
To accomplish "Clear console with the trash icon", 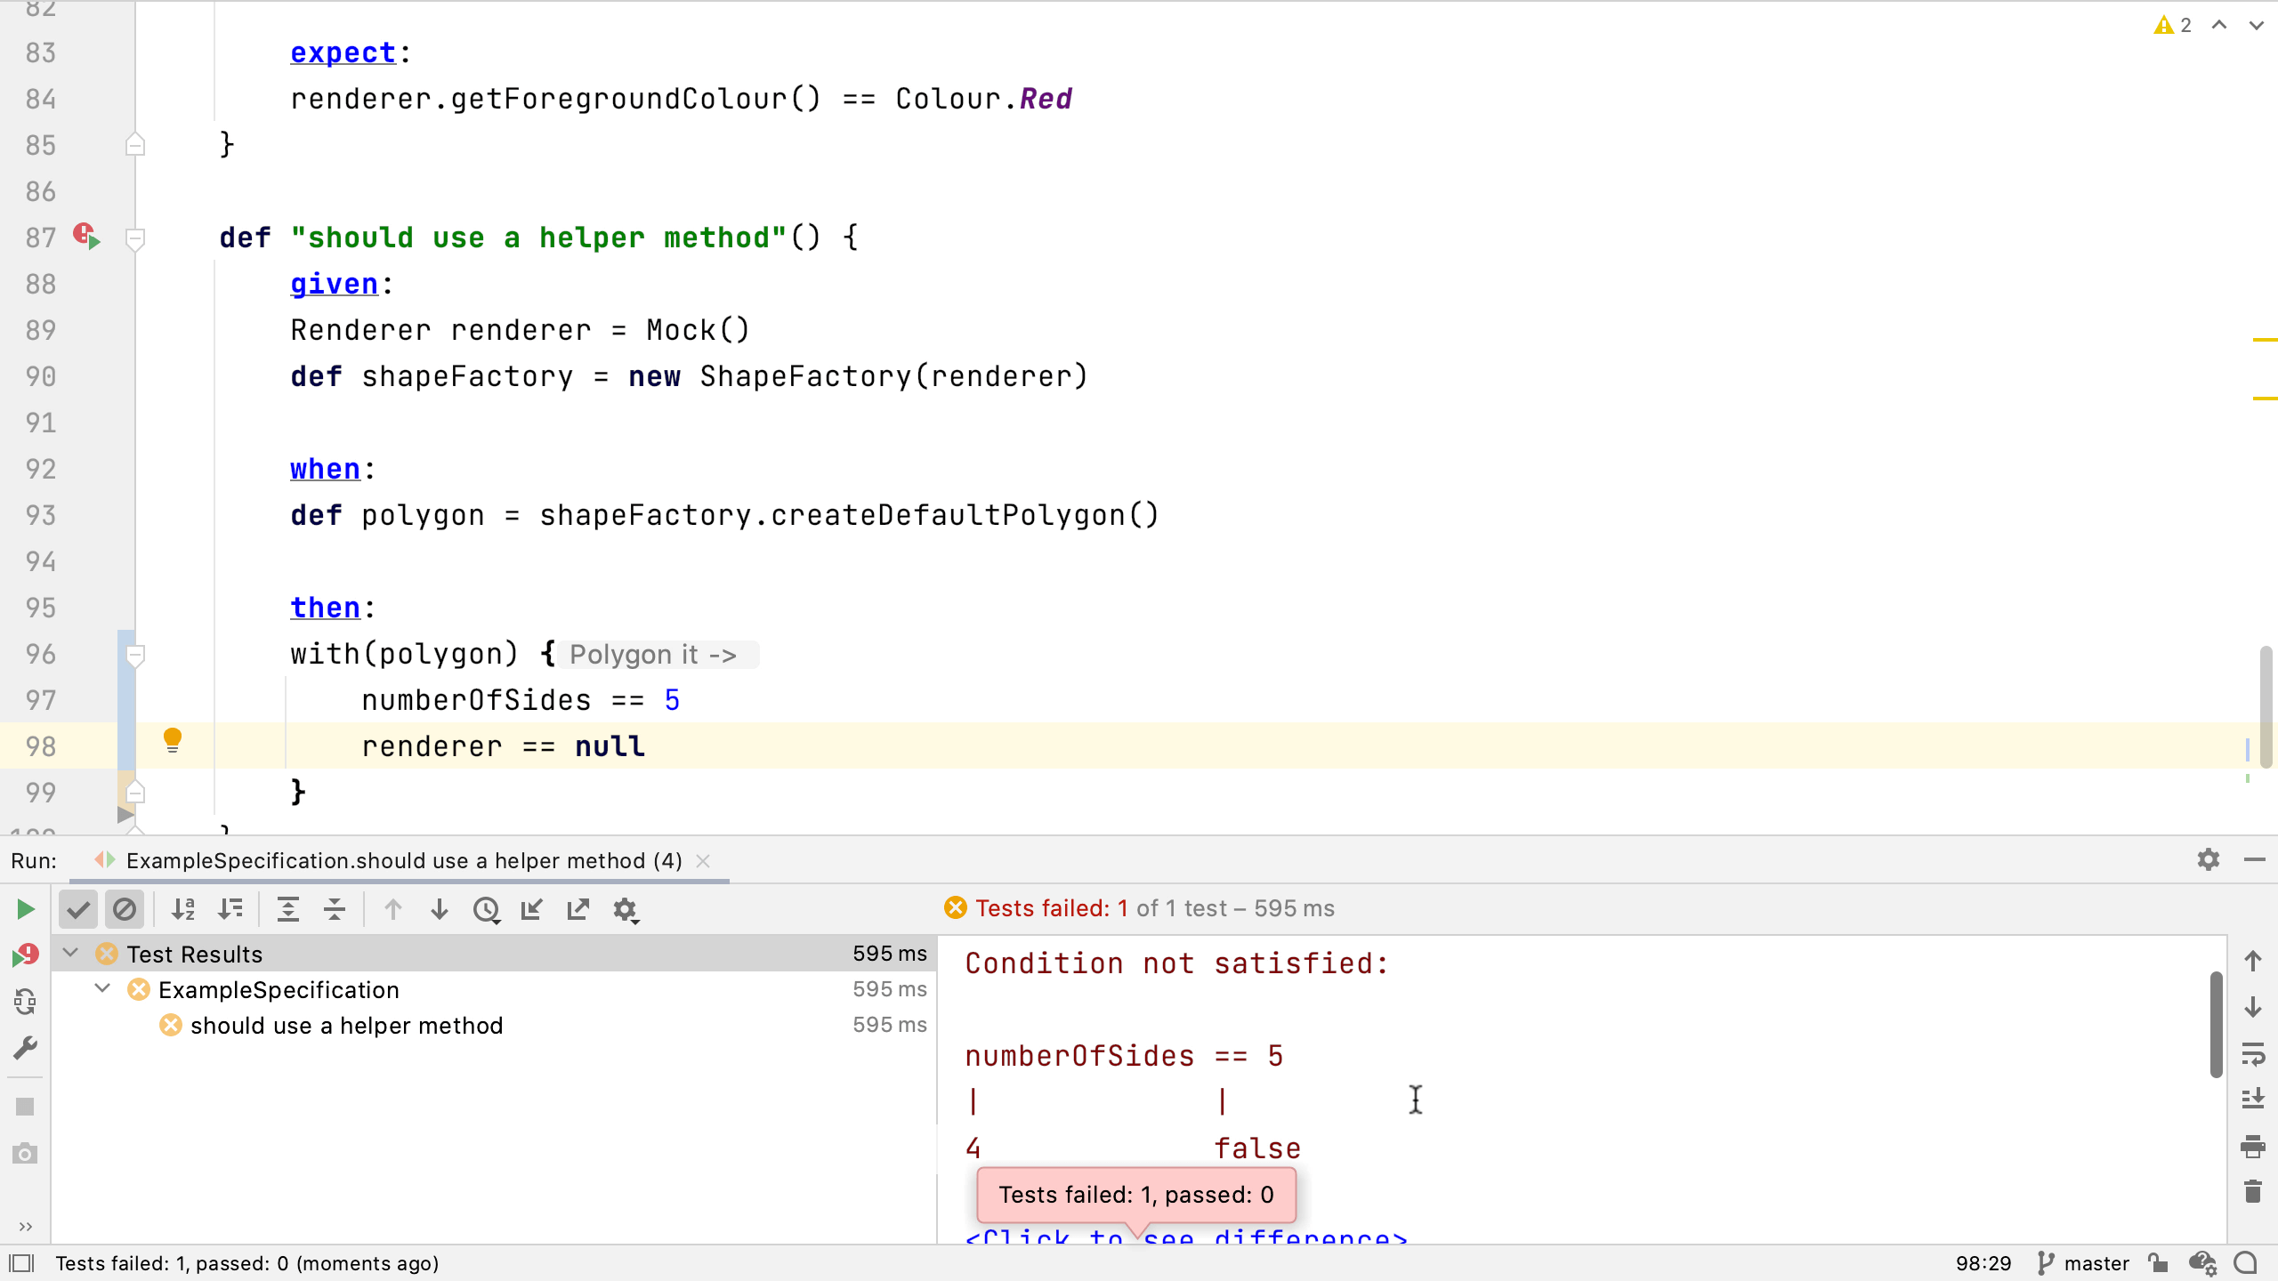I will point(2252,1191).
